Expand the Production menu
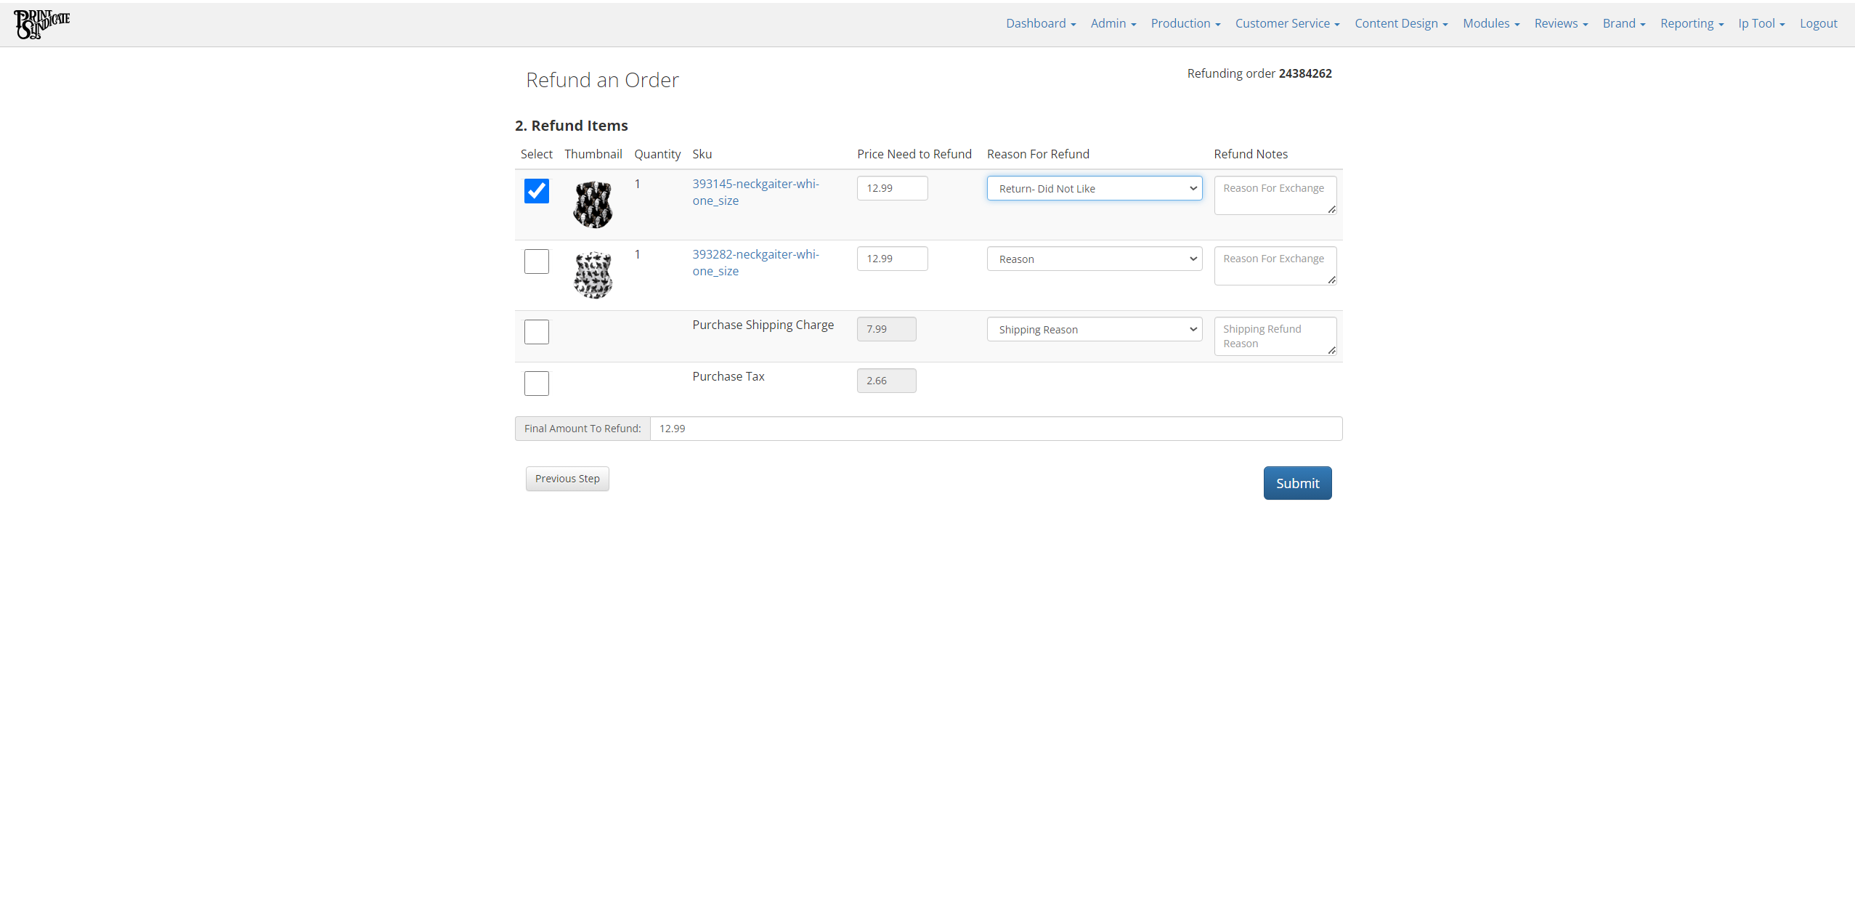 click(1185, 23)
